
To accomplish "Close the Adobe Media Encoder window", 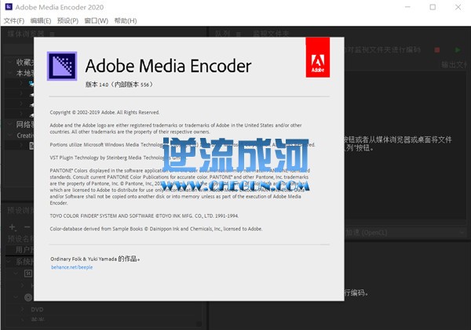I will pyautogui.click(x=458, y=7).
